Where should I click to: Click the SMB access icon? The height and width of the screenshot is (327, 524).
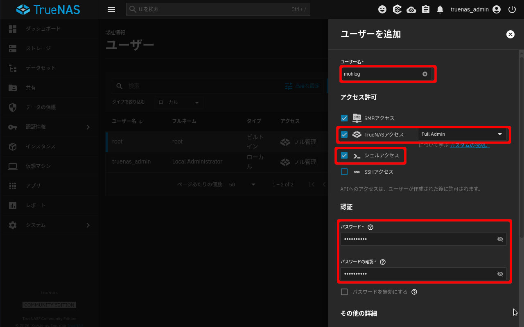pos(357,118)
